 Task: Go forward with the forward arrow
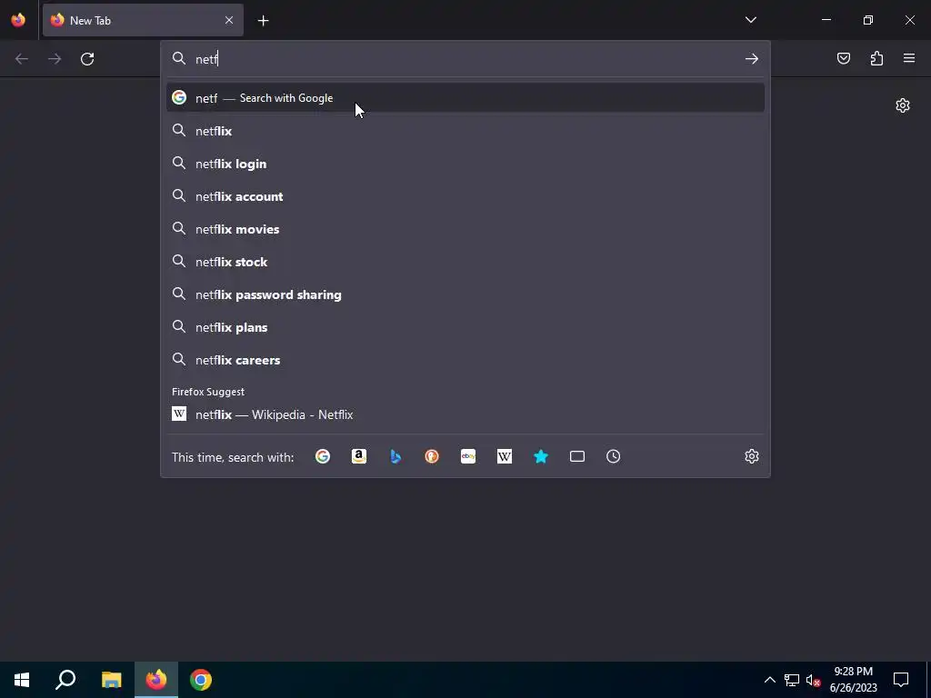click(55, 59)
